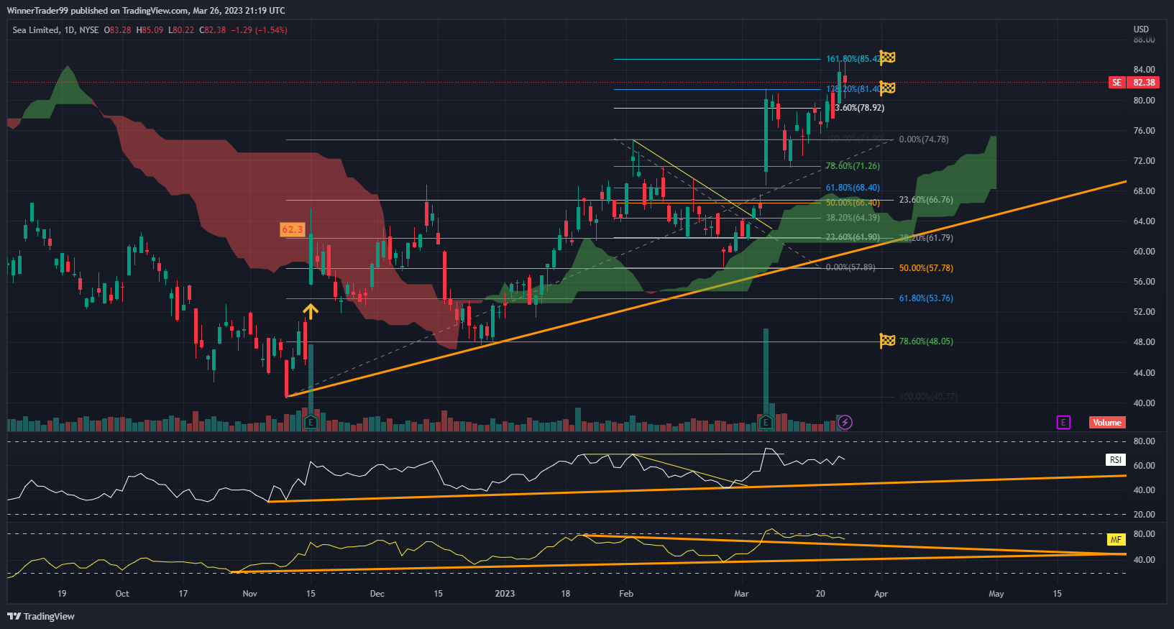Click the open value O83.28
This screenshot has height=629, width=1174.
tap(118, 30)
